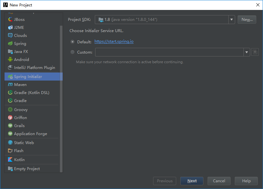Click the Clouds speech-bubble icon

10,35
